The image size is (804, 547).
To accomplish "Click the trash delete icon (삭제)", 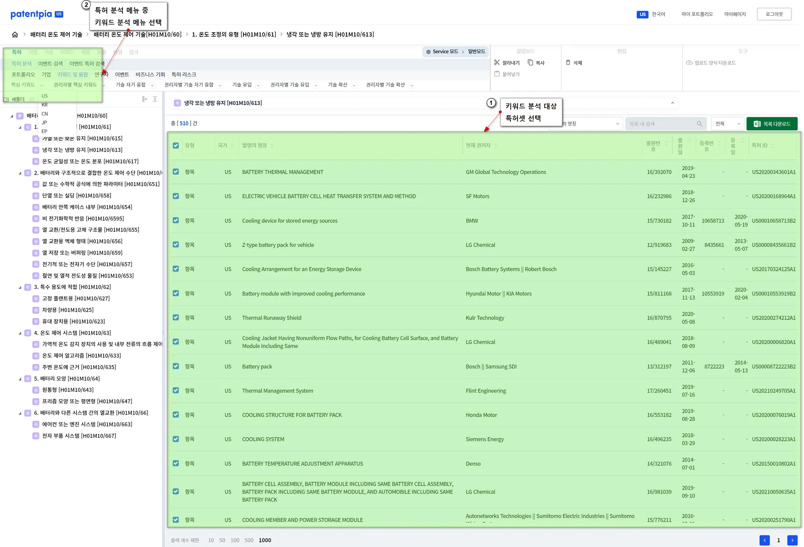I will [568, 62].
